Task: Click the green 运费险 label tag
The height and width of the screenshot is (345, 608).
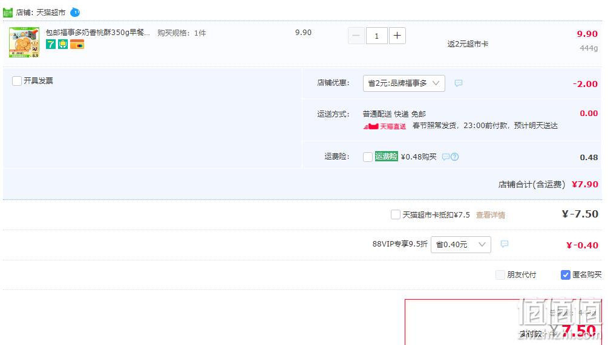Action: (386, 156)
